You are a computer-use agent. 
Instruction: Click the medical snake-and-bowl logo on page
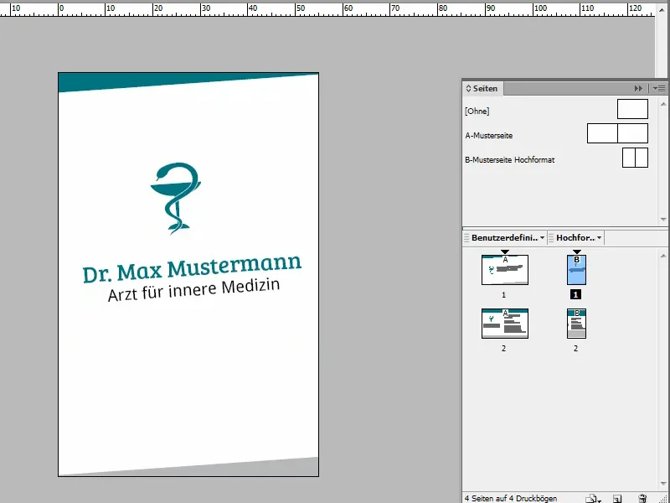(x=176, y=199)
